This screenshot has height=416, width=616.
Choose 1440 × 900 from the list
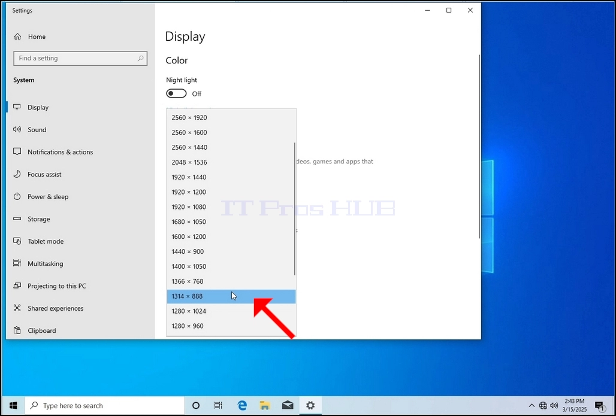click(231, 251)
